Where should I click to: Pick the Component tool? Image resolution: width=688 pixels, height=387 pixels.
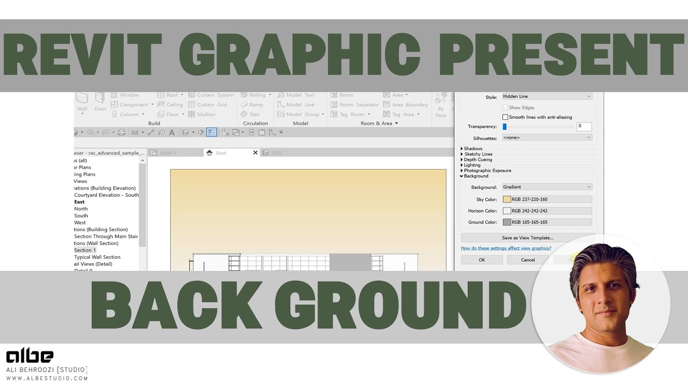click(132, 105)
